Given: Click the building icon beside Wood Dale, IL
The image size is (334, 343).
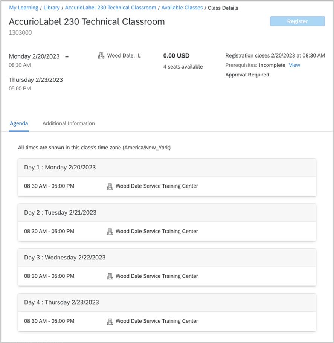Looking at the screenshot, I should pos(101,56).
